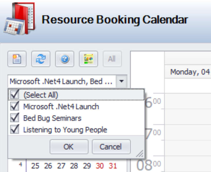Image resolution: width=211 pixels, height=172 pixels.
Task: Click the chart report toolbar icon
Action: point(88,59)
